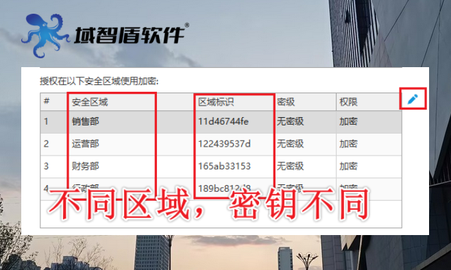Click the 区域标识 column header
Screen dimensions: 451x270
(216, 102)
